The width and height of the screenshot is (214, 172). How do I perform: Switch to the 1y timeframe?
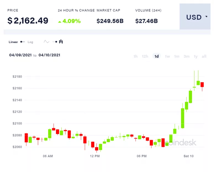click(195, 56)
